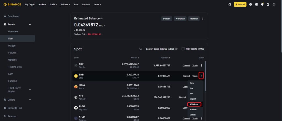
Task: Expand the Square menu
Action: 86,4
